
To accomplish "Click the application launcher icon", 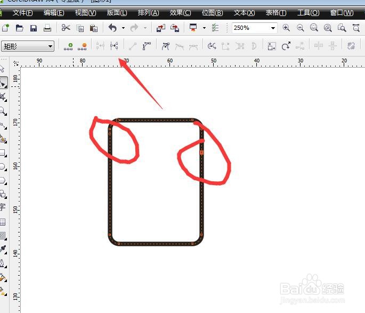I will click(193, 28).
